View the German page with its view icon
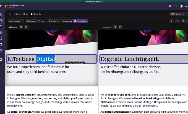 pos(115,27)
